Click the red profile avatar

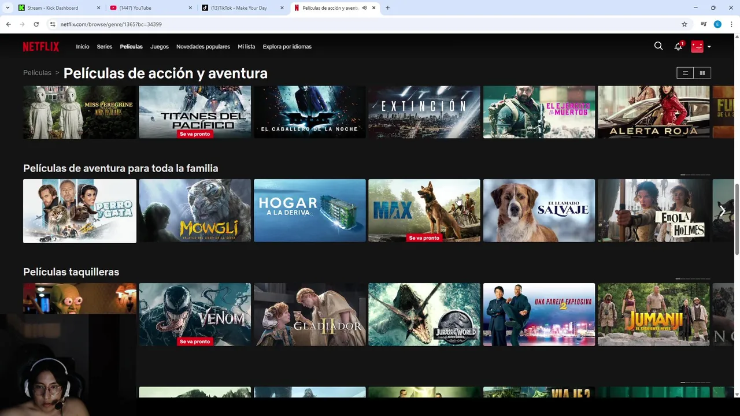(x=697, y=47)
